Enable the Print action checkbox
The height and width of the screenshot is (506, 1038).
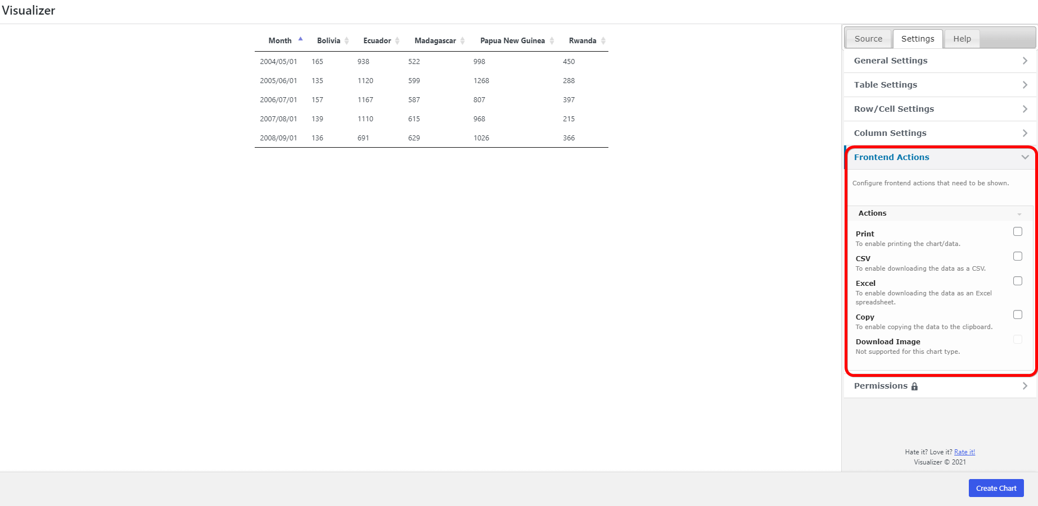point(1017,232)
